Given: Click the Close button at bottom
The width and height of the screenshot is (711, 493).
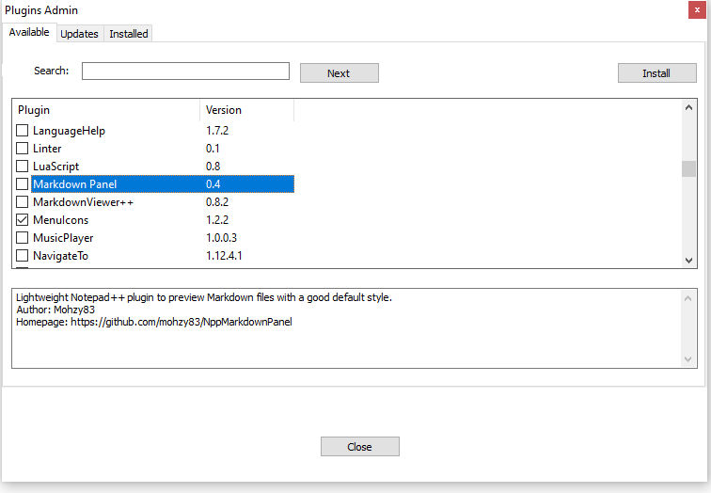Looking at the screenshot, I should pos(360,447).
